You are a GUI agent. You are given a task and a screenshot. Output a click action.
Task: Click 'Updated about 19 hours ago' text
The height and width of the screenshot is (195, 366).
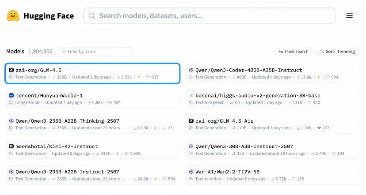coord(278,153)
